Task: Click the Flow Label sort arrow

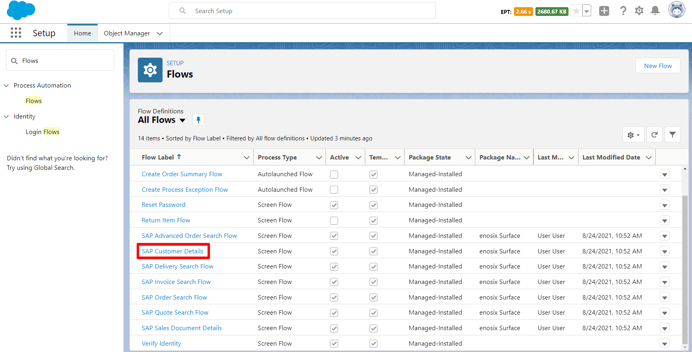Action: pos(179,157)
